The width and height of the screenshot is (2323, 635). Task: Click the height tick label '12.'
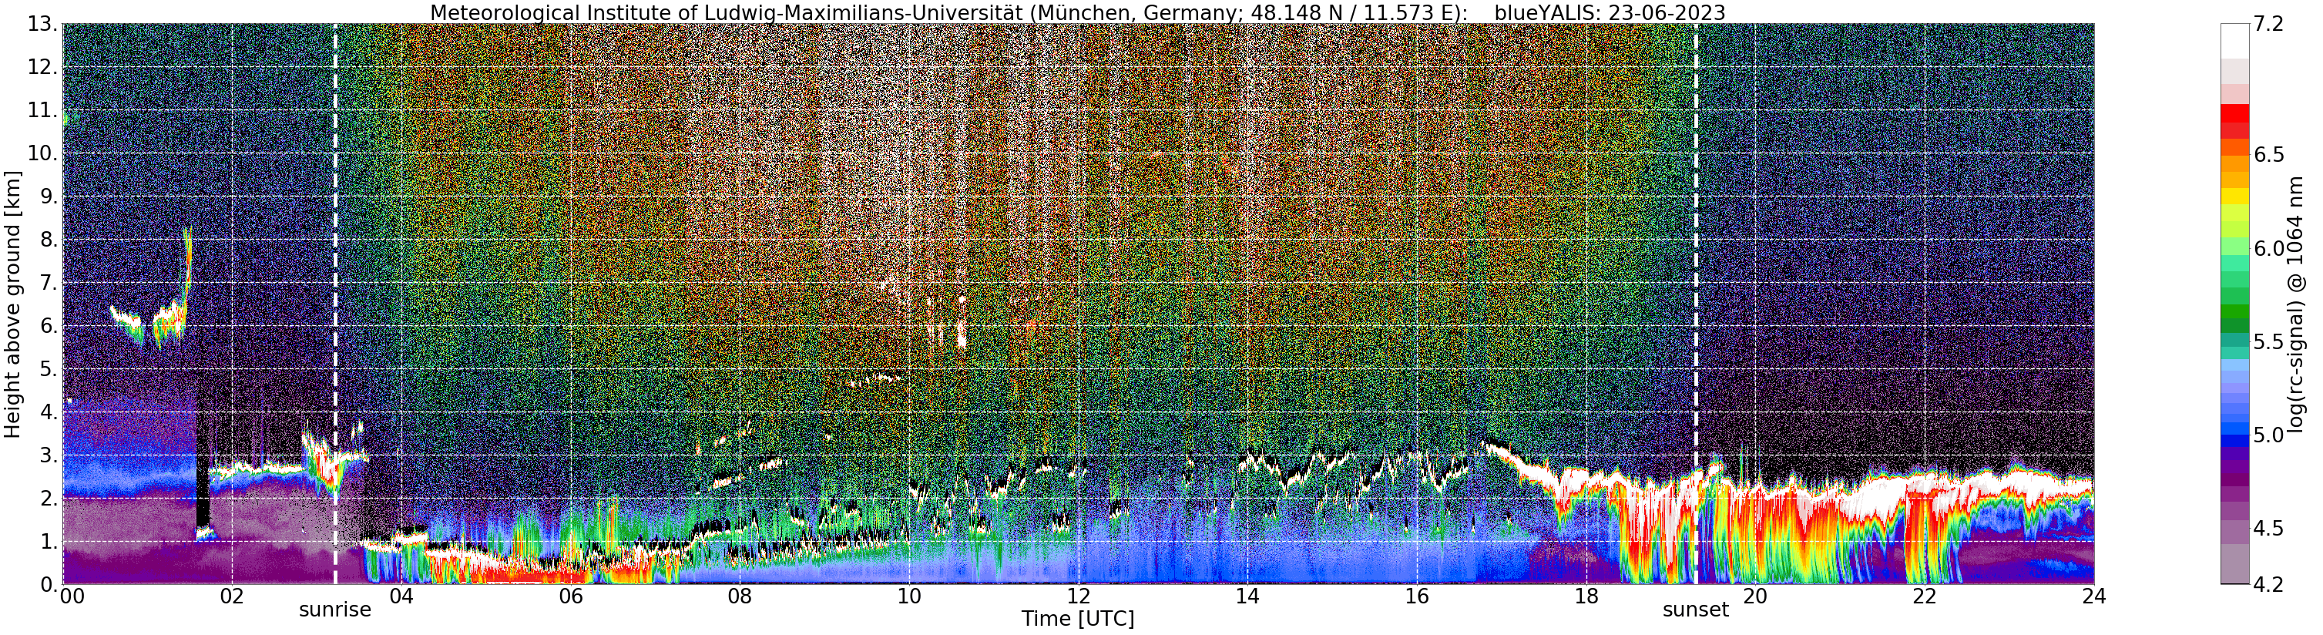coord(43,68)
